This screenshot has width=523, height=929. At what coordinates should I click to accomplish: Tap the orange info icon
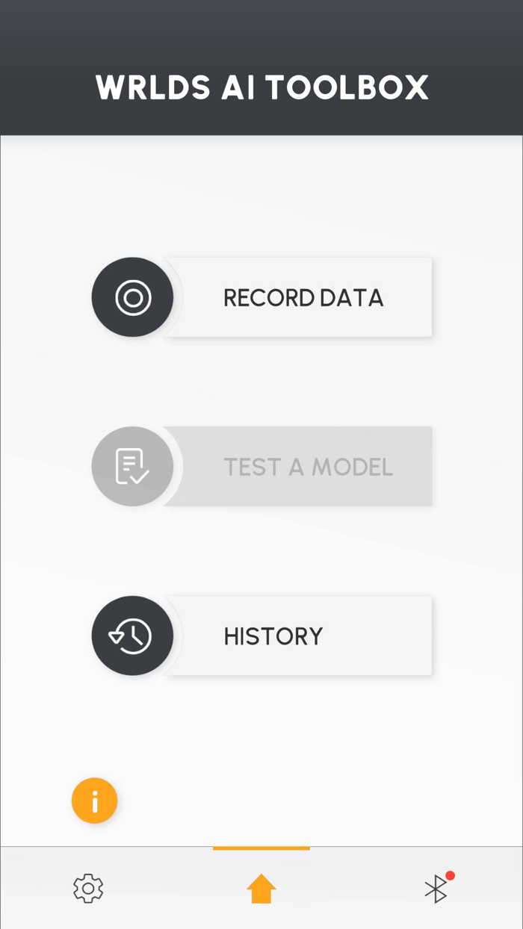(x=94, y=801)
